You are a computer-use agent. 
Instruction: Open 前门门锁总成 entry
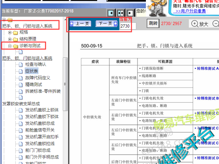(x=38, y=150)
